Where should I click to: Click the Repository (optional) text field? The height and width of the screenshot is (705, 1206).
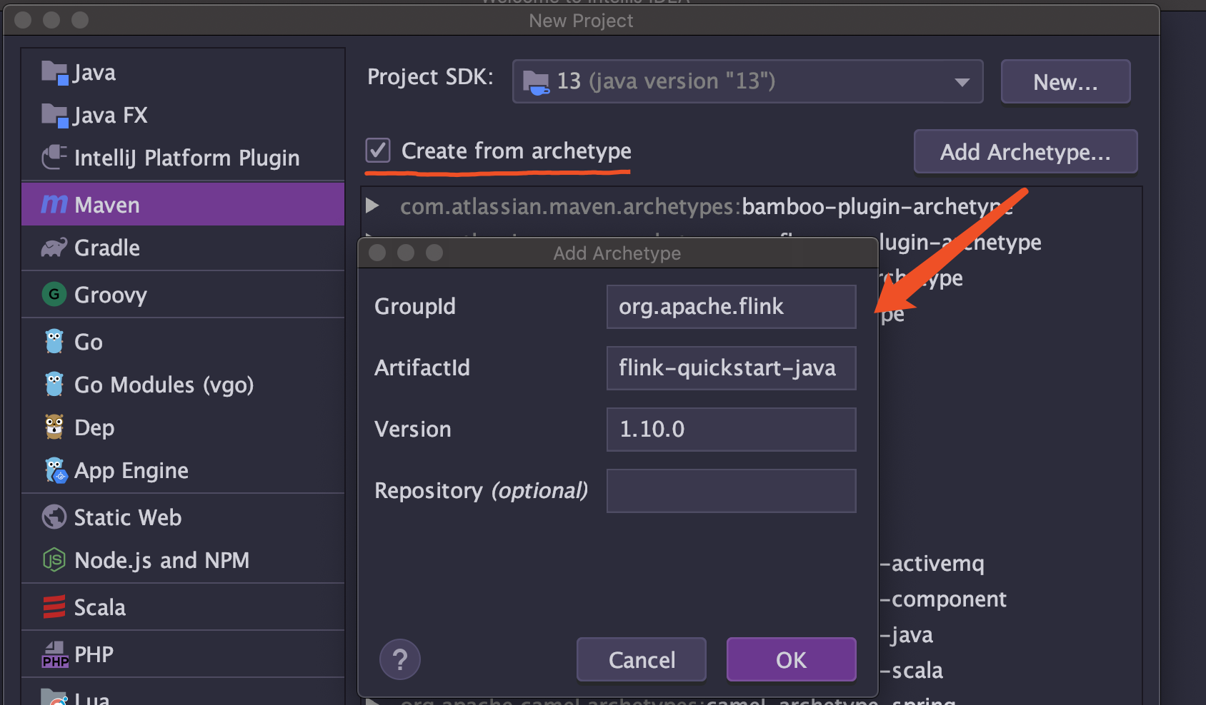tap(731, 491)
